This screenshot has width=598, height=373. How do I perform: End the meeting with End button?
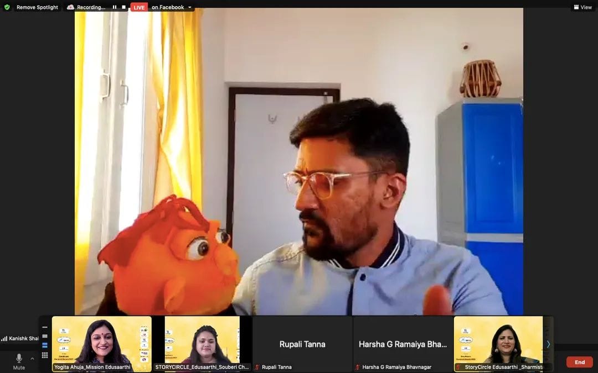coord(579,362)
